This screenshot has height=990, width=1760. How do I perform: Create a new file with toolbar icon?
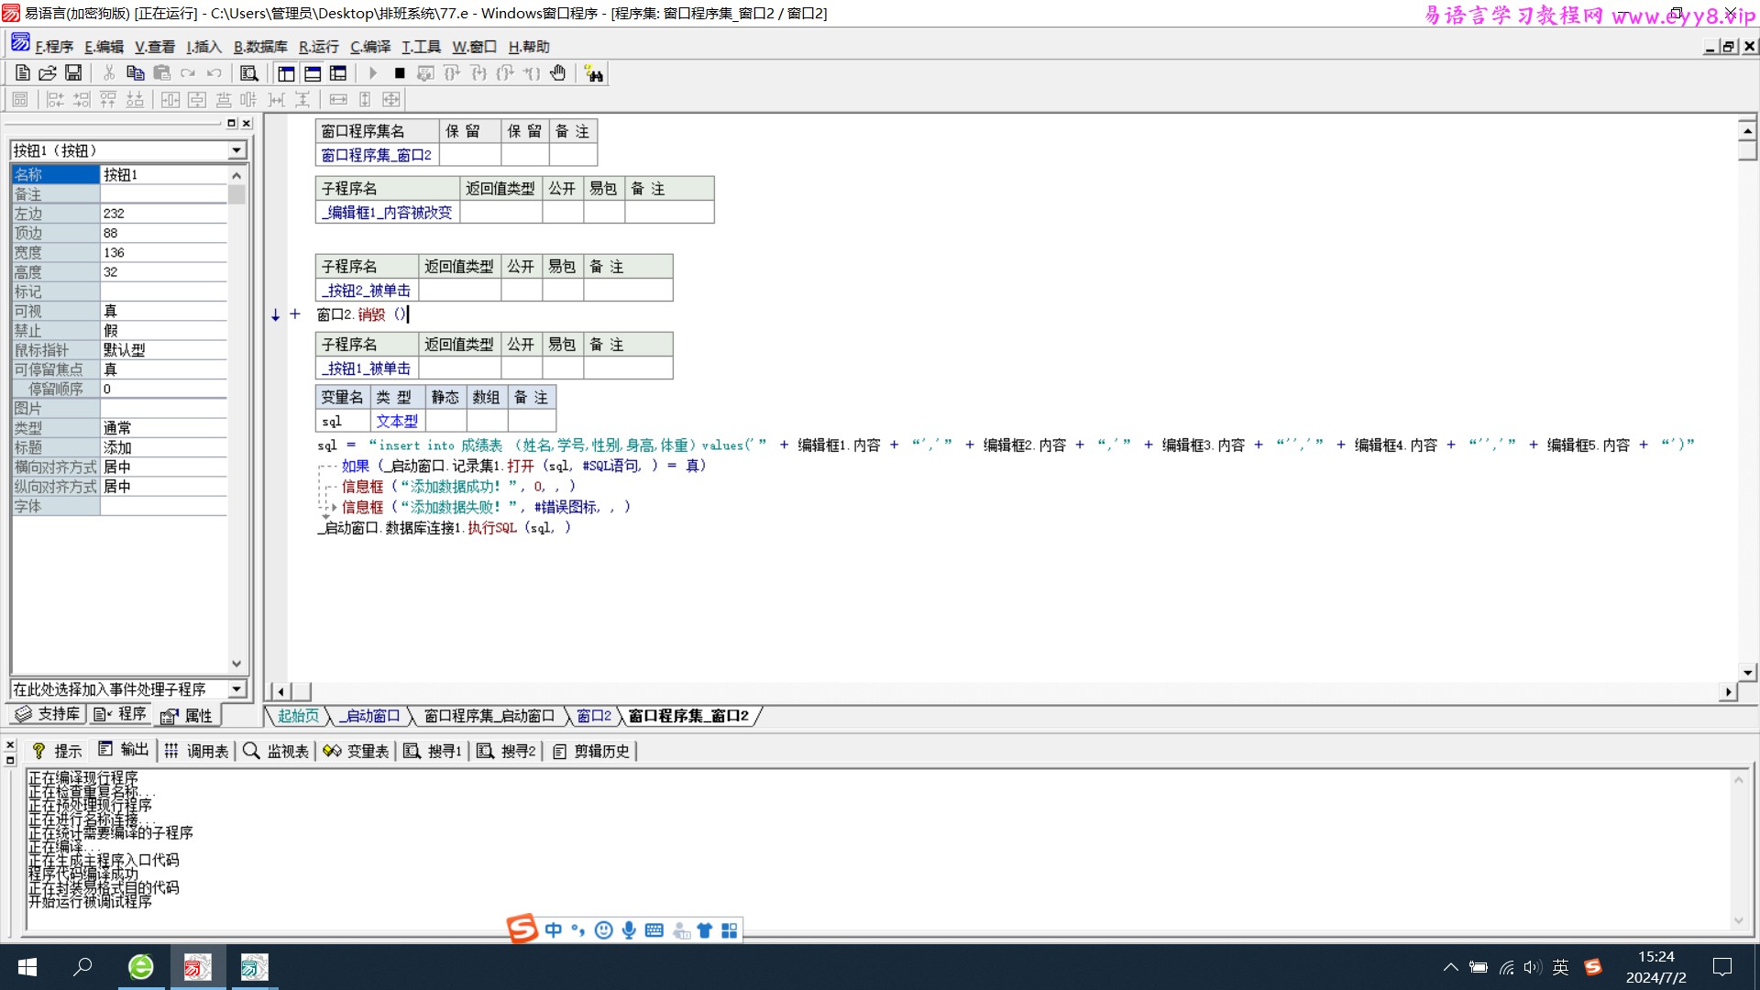22,73
